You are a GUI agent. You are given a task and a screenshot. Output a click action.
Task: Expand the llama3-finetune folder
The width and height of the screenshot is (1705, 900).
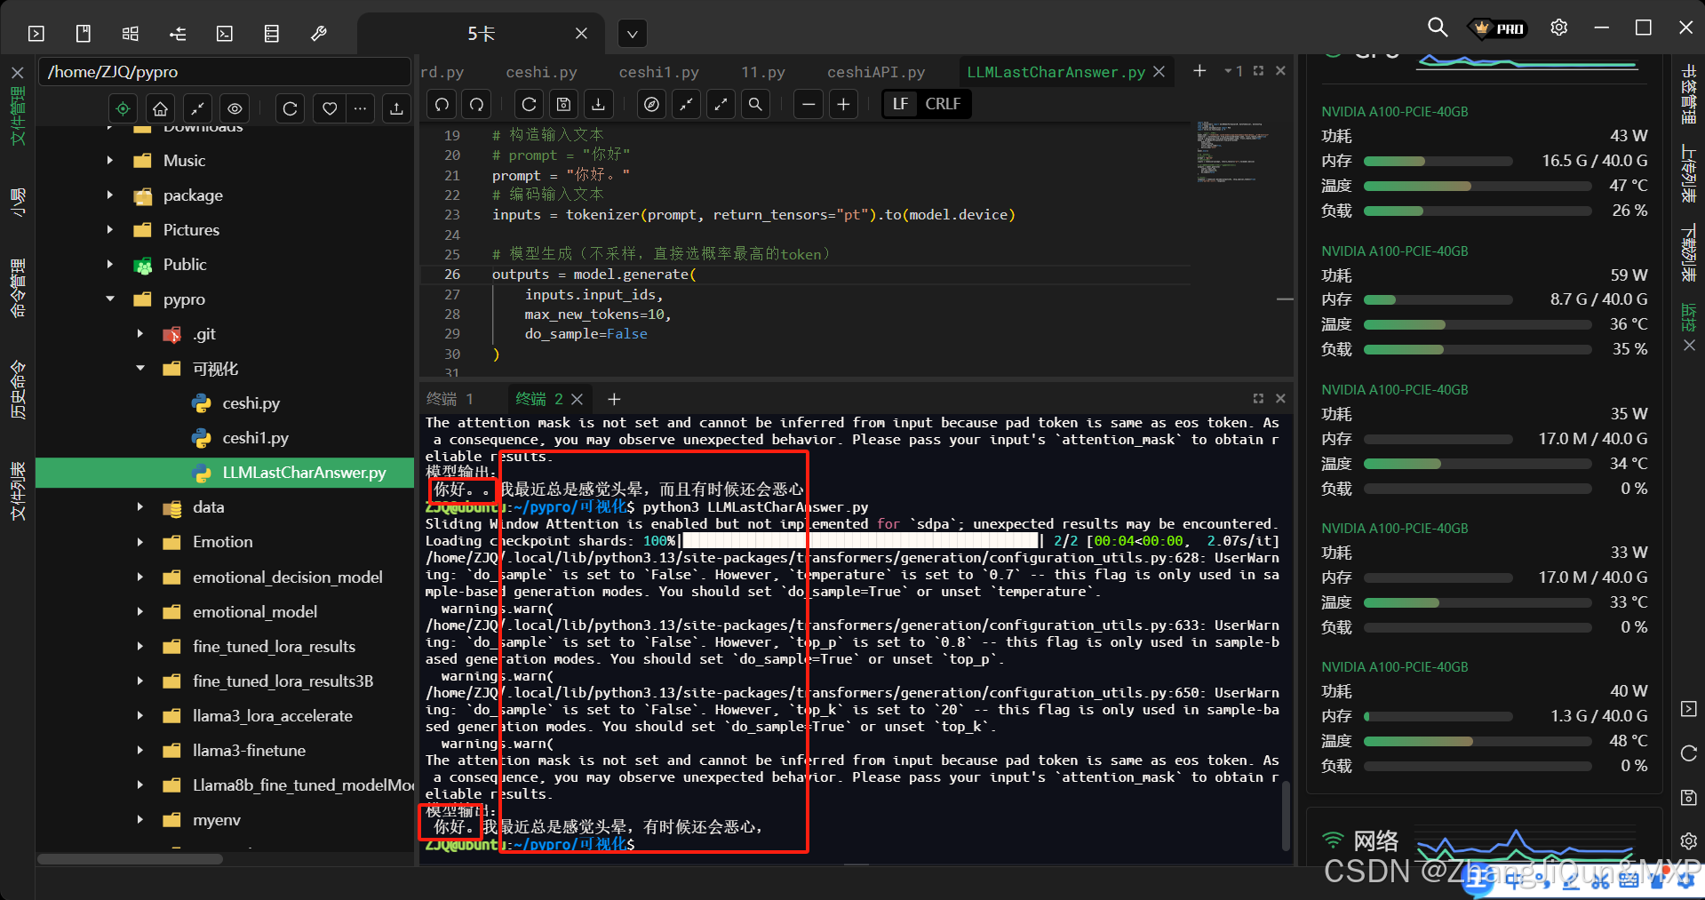click(x=140, y=751)
